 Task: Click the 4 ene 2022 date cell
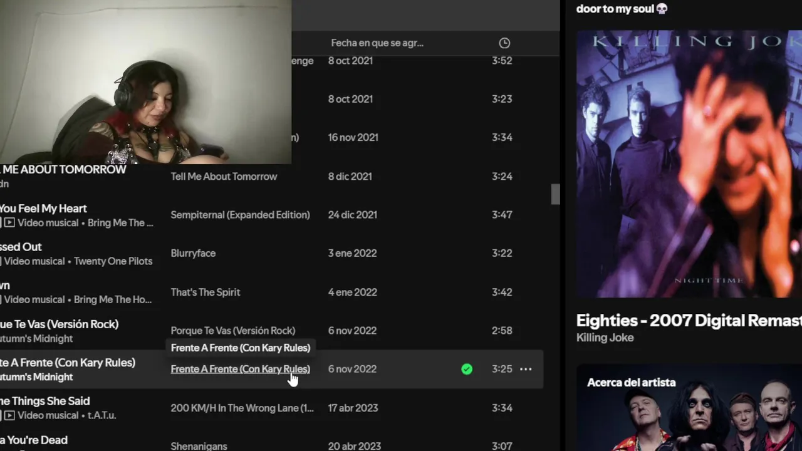point(353,292)
